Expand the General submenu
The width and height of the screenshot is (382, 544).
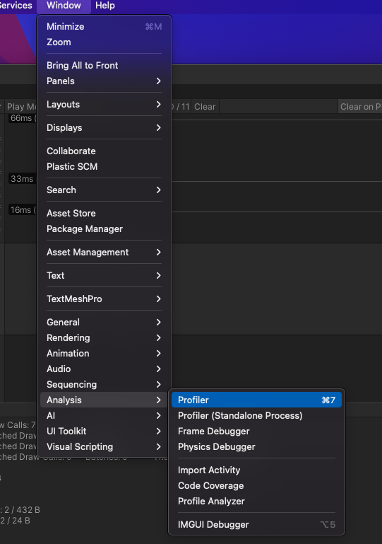[x=104, y=322]
